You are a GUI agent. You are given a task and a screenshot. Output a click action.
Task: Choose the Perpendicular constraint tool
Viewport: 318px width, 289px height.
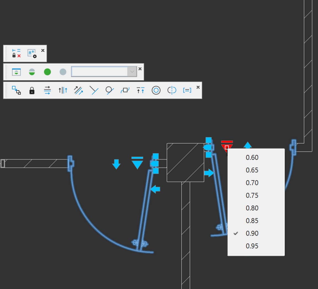click(x=94, y=90)
